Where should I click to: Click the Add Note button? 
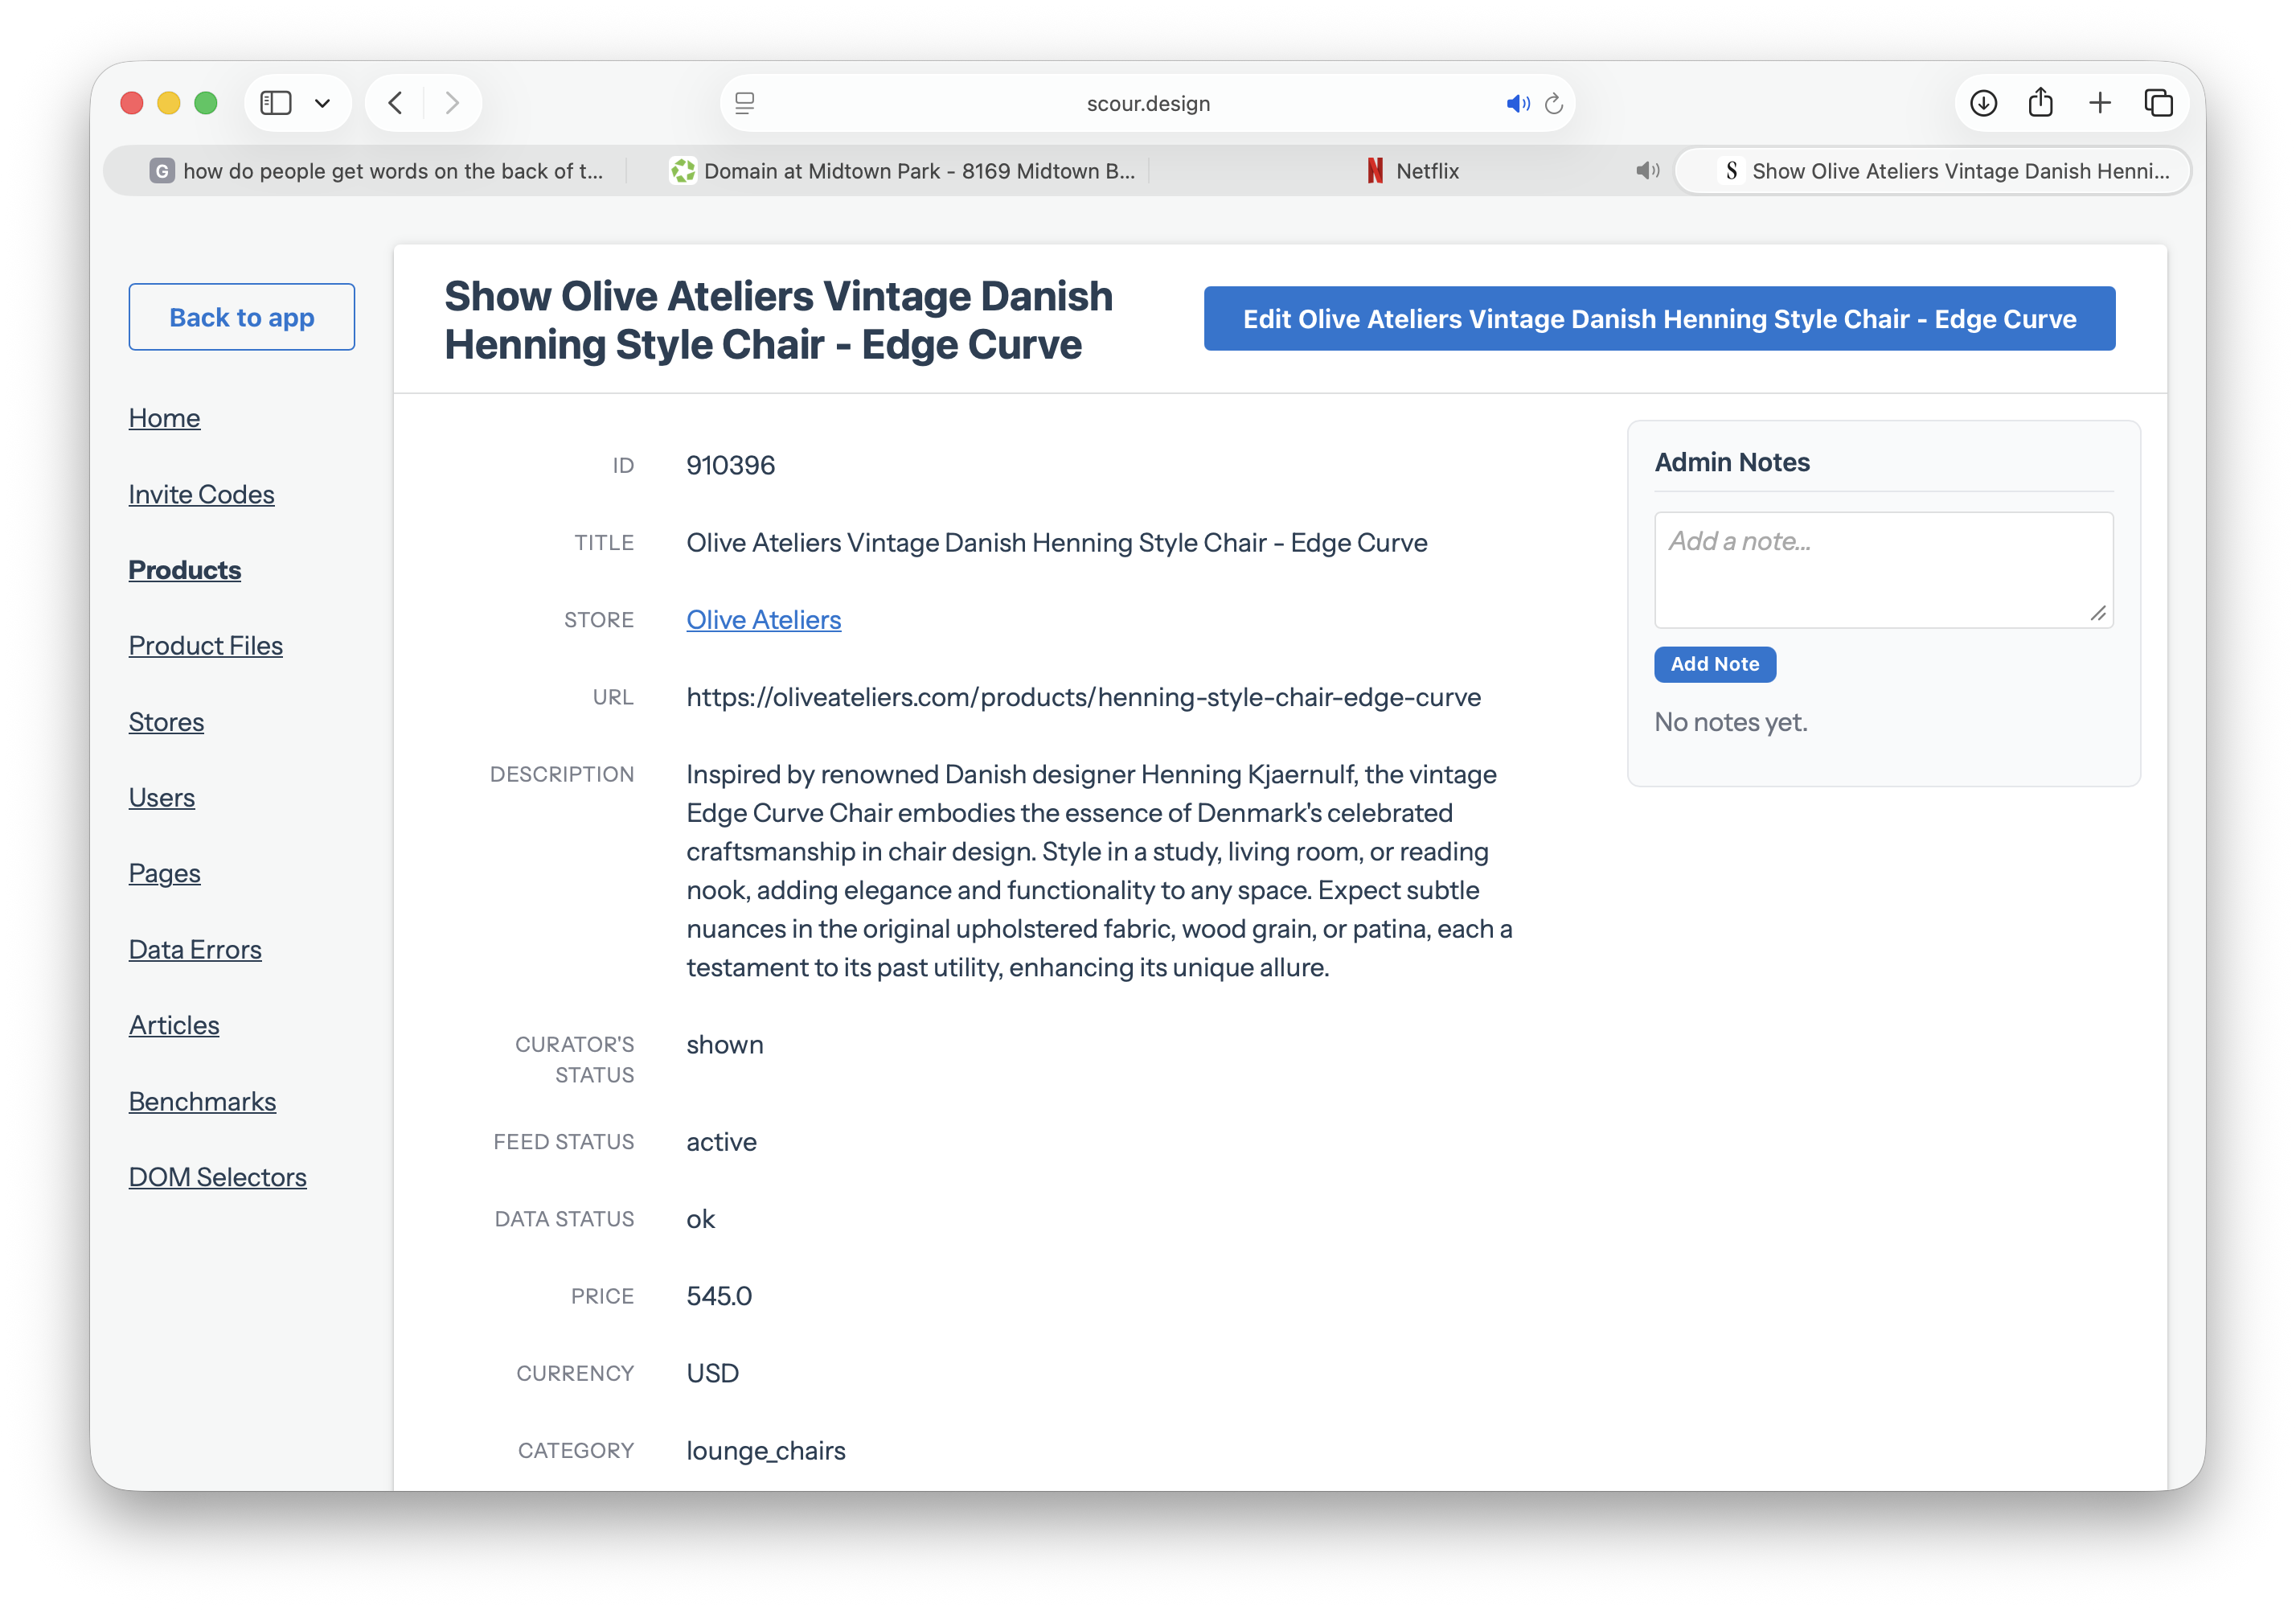tap(1715, 664)
